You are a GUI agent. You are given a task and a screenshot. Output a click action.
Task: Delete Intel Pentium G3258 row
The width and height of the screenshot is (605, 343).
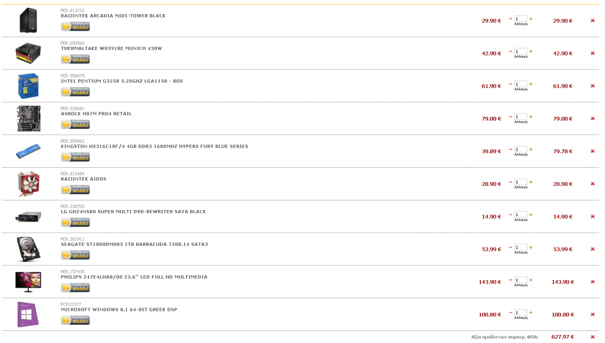coord(592,86)
